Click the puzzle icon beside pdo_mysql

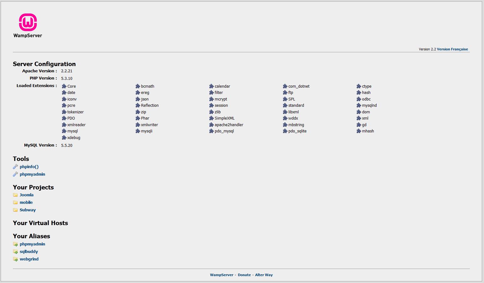[212, 131]
